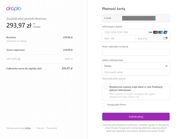Click the American Express card icon
The height and width of the screenshot is (139, 178).
click(x=160, y=32)
